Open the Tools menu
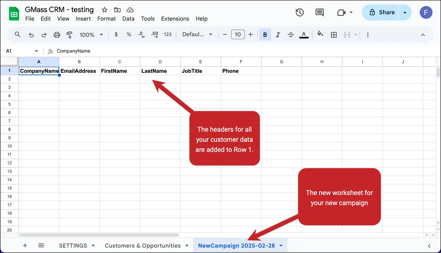 [x=148, y=19]
